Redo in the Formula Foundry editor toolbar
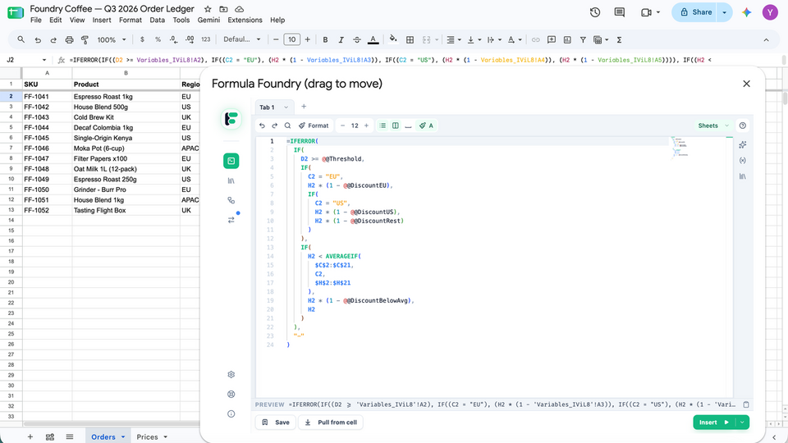 pyautogui.click(x=274, y=126)
